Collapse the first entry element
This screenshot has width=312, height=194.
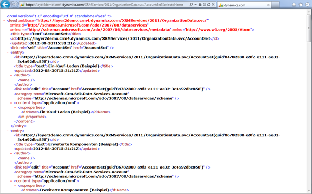coord(8,53)
